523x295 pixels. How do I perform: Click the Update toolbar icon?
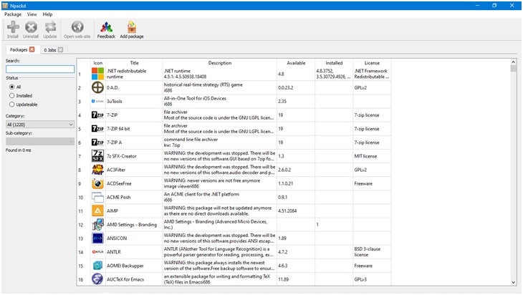(x=50, y=27)
